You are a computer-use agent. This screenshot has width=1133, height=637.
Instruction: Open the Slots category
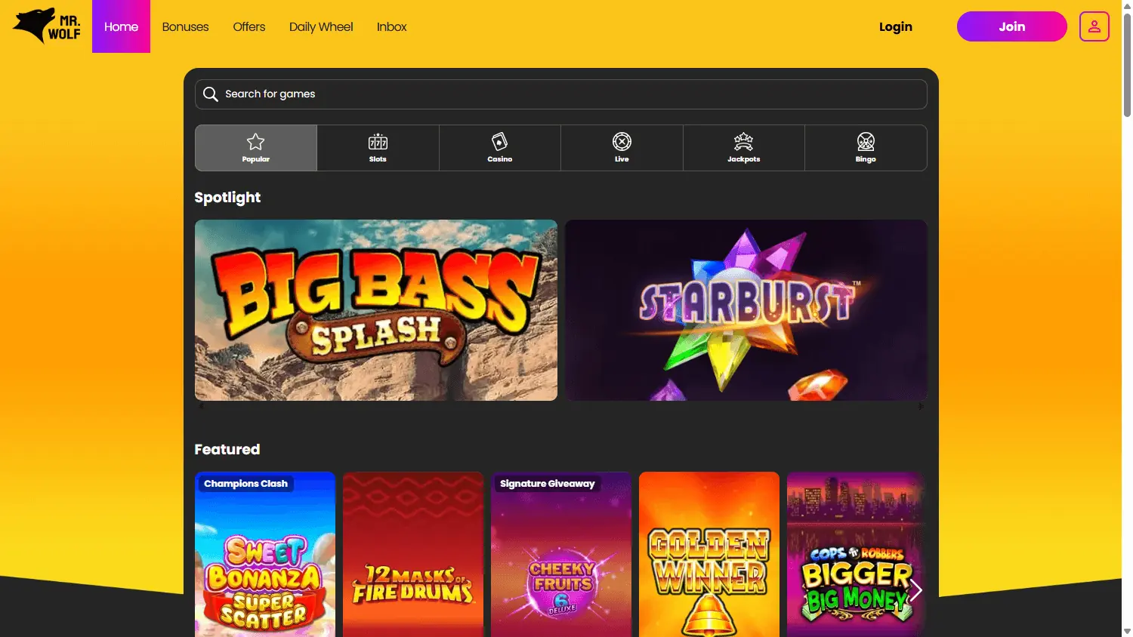pos(378,148)
